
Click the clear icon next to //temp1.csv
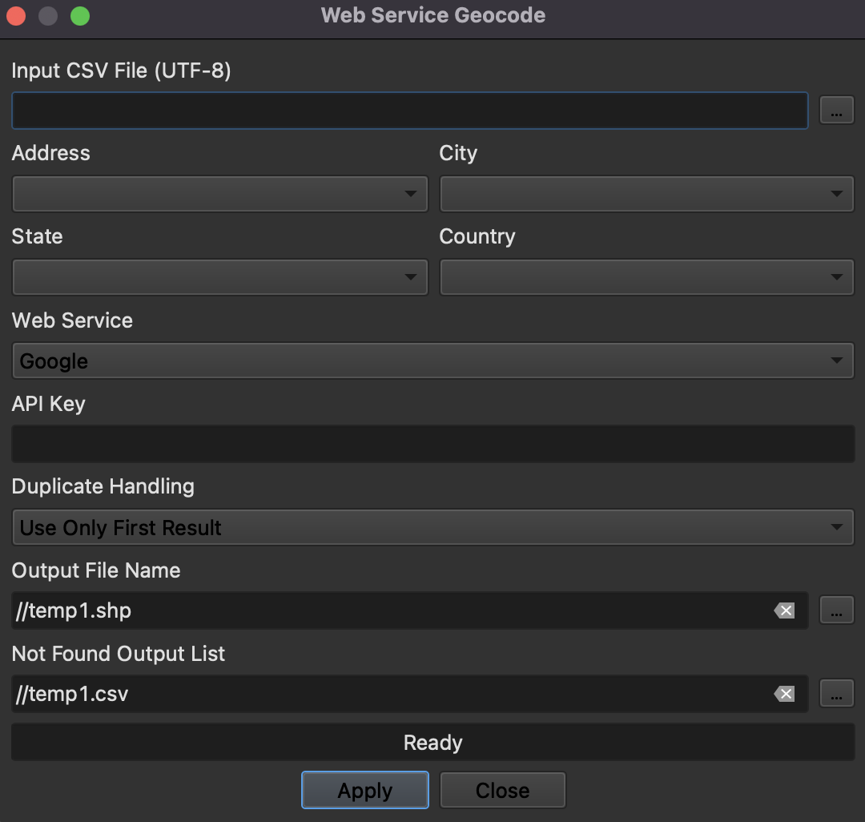coord(784,694)
